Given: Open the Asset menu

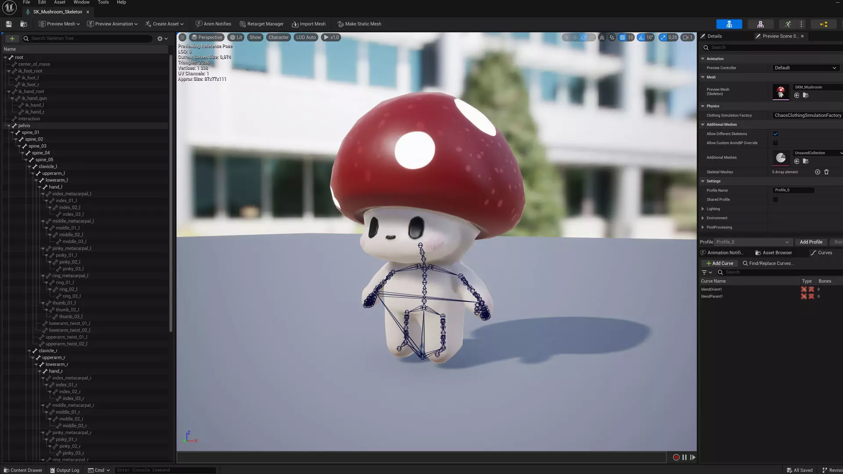Looking at the screenshot, I should click(x=60, y=2).
